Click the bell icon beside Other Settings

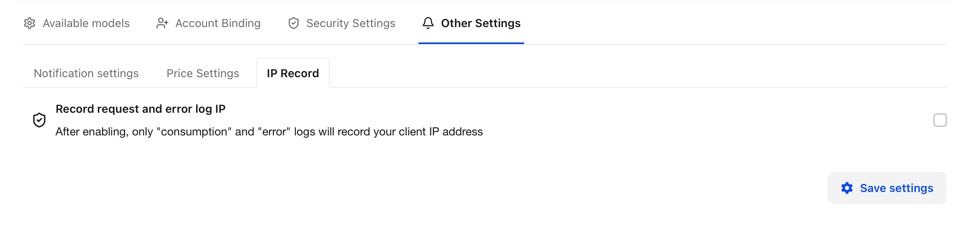(428, 23)
